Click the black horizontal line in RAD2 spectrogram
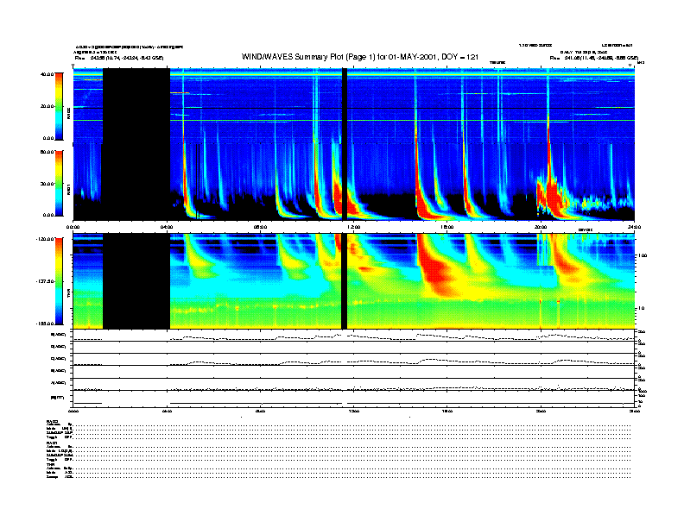Image resolution: width=684 pixels, height=528 pixels. coord(354,109)
